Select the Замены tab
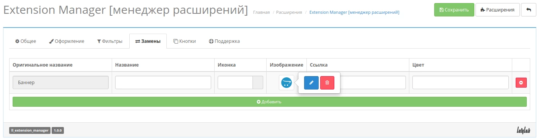The height and width of the screenshot is (140, 539). point(148,41)
